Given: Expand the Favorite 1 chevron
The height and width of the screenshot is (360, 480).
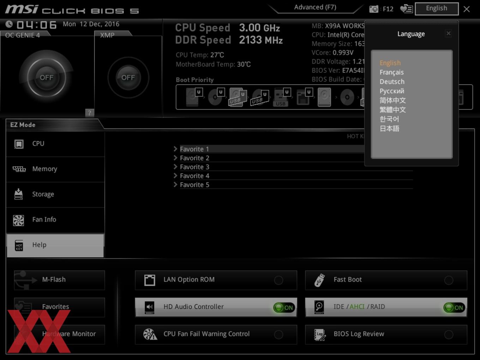Looking at the screenshot, I should (175, 149).
